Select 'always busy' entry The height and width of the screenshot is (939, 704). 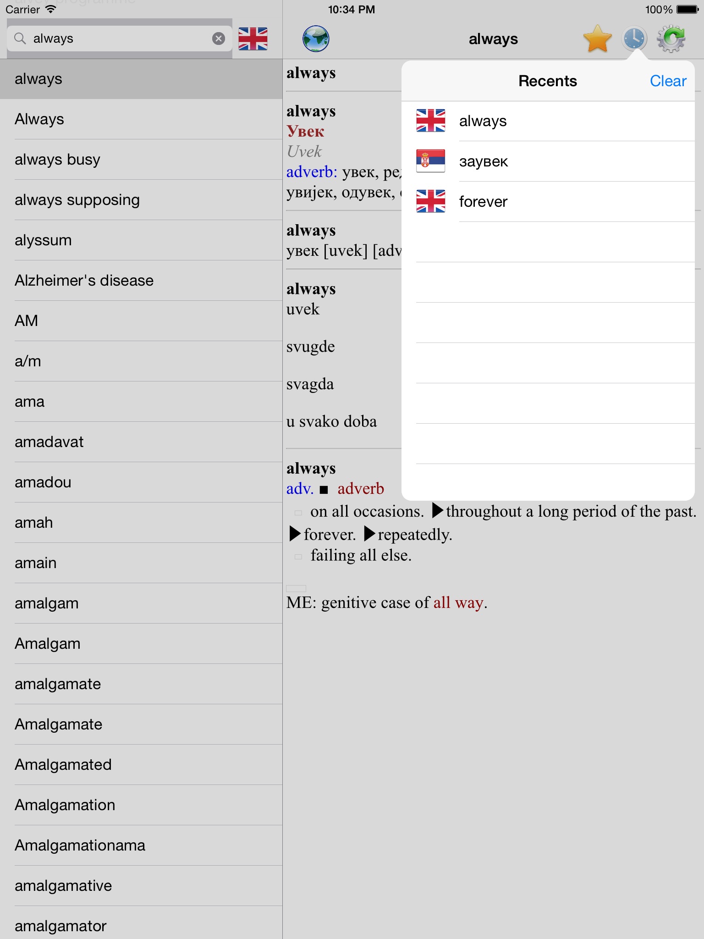coord(141,160)
